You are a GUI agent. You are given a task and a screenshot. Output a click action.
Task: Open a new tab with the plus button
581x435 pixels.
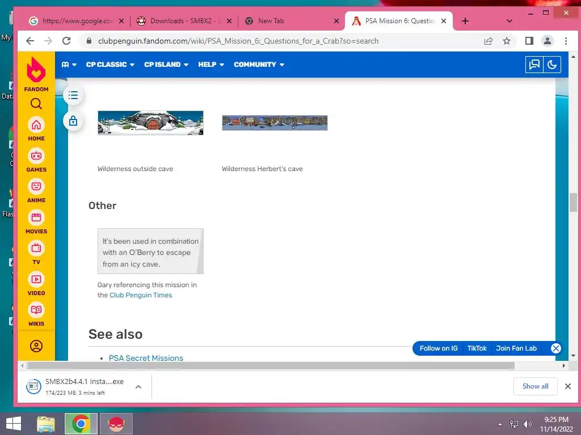pyautogui.click(x=465, y=21)
